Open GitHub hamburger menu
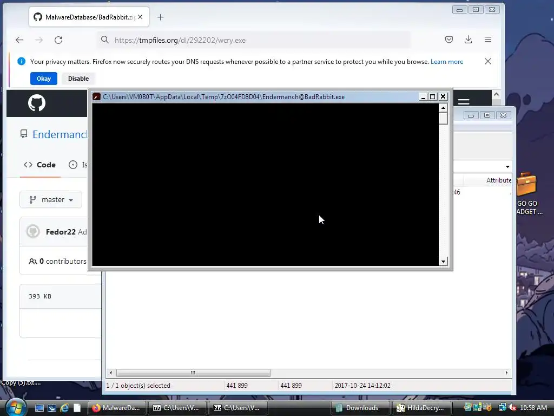Screen dimensions: 554x416 point(464,102)
